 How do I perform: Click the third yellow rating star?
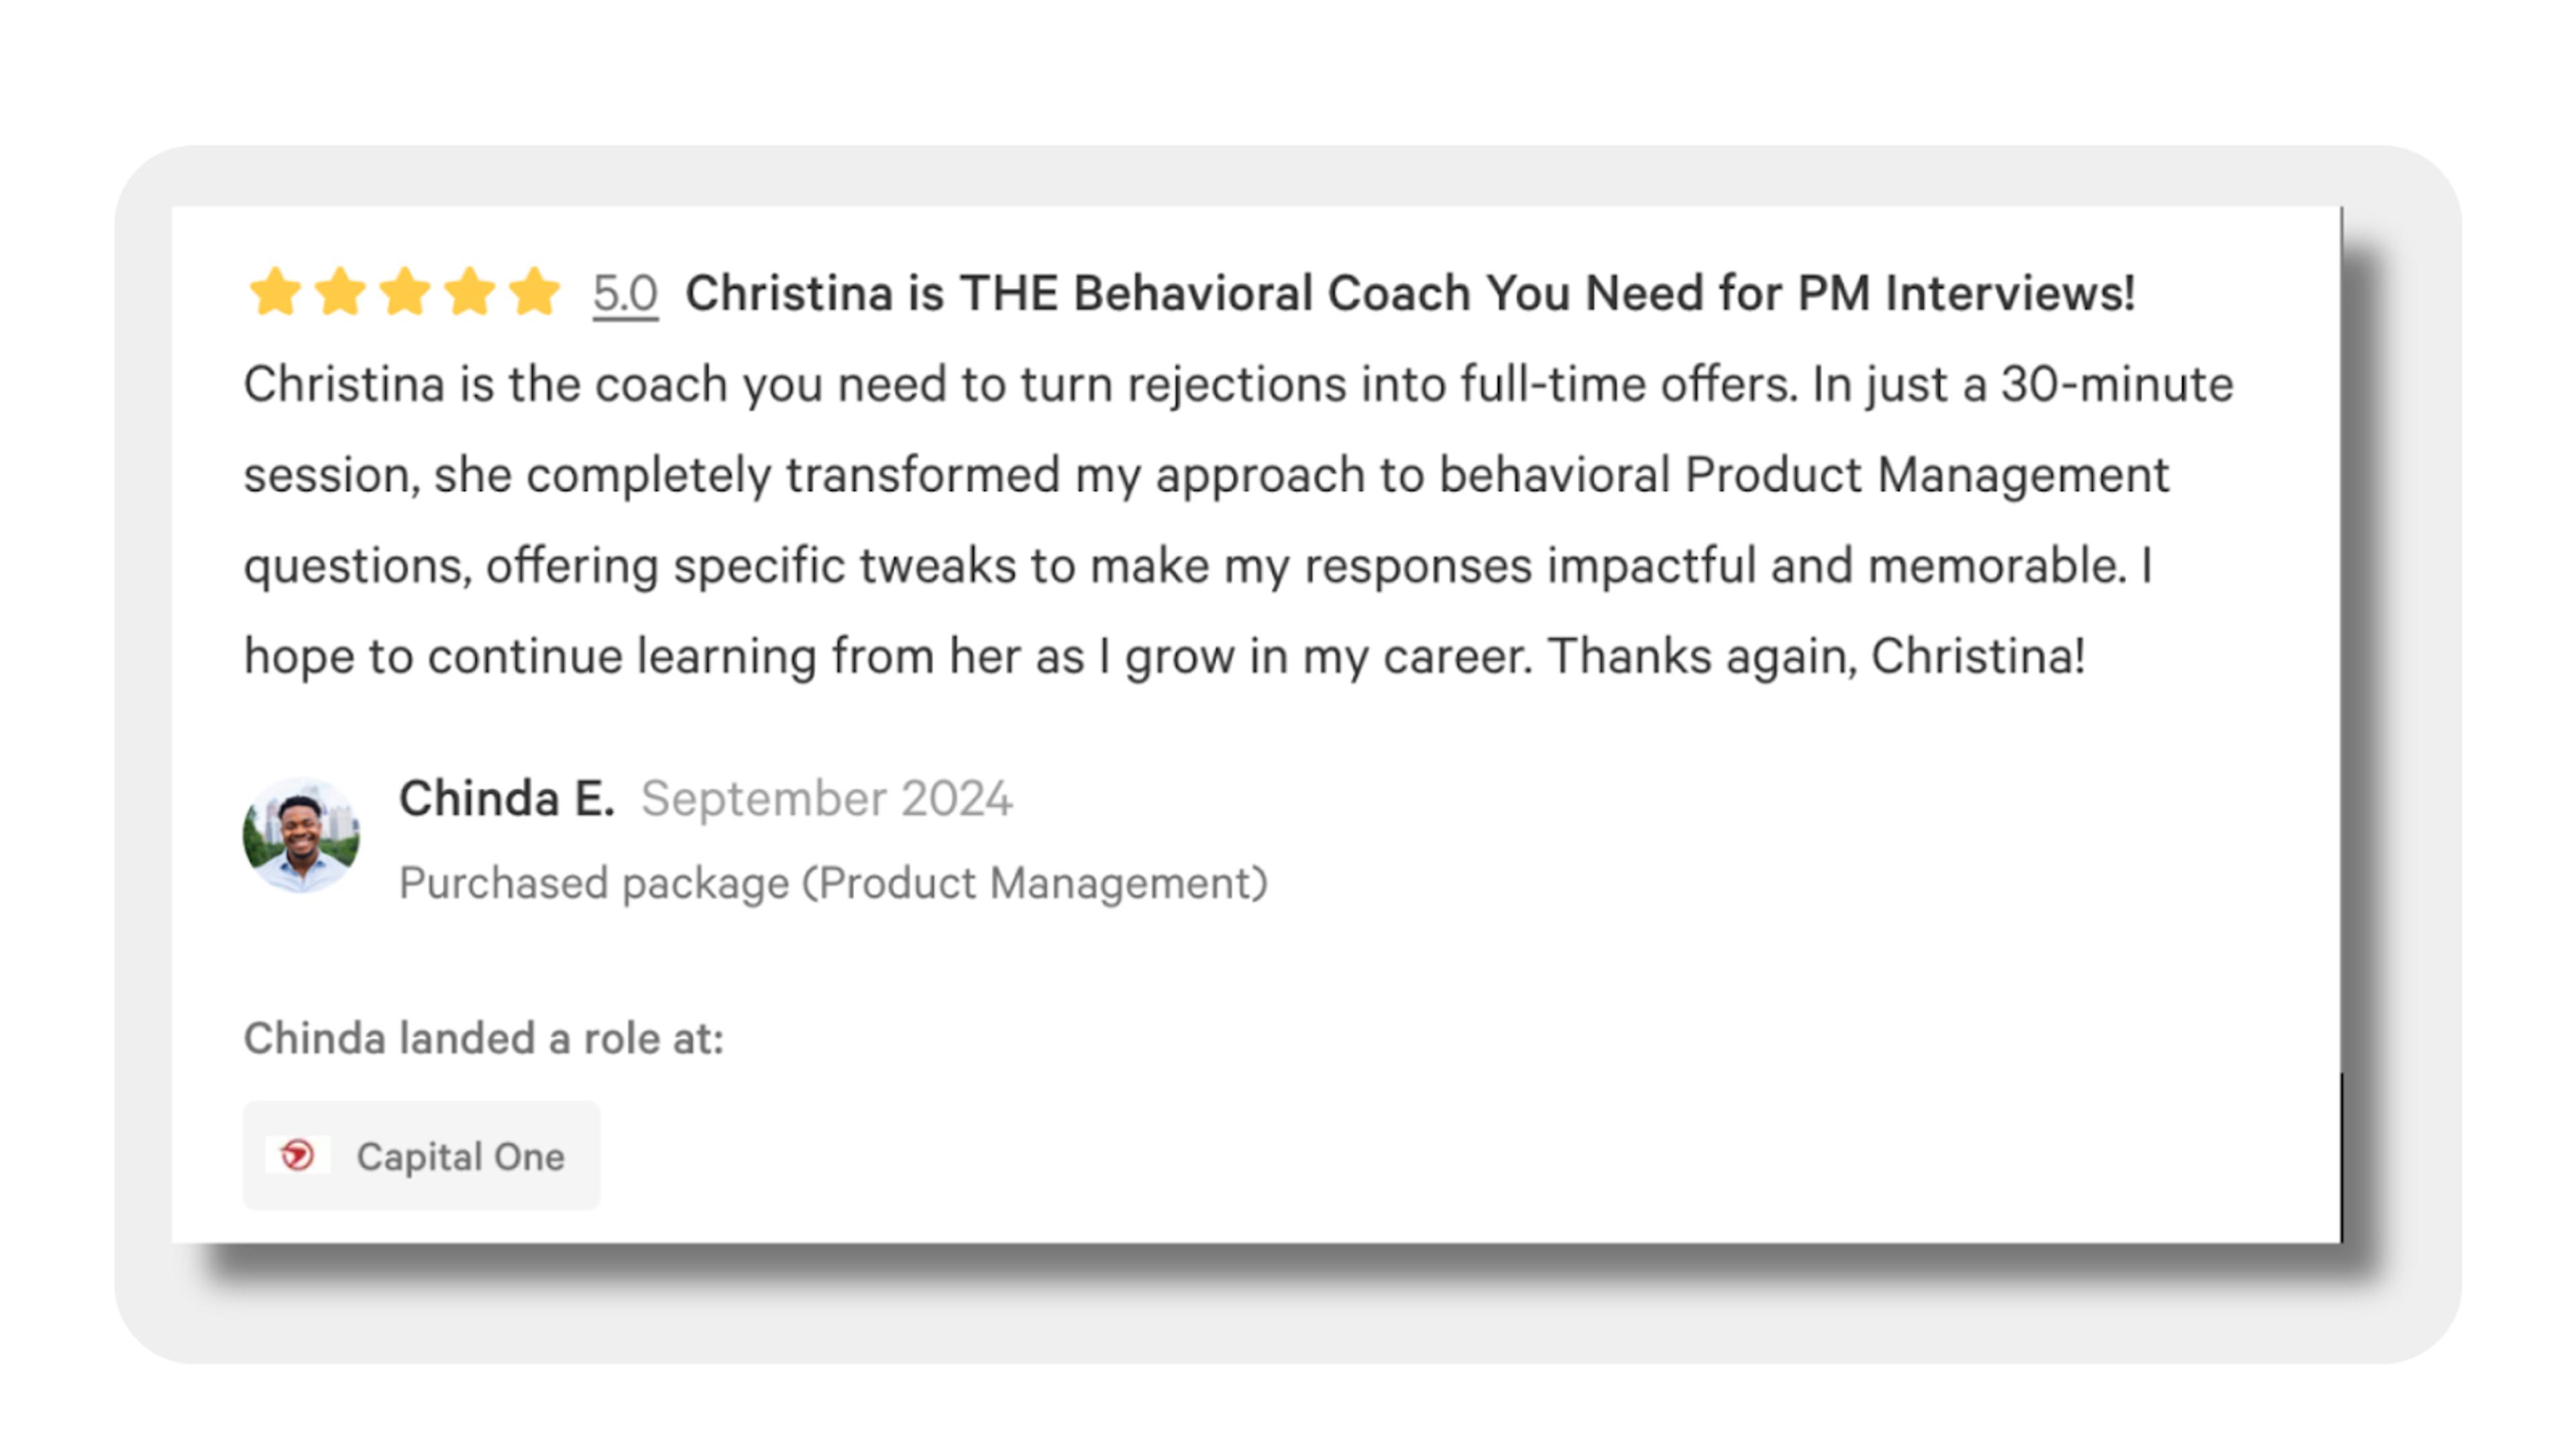(405, 293)
